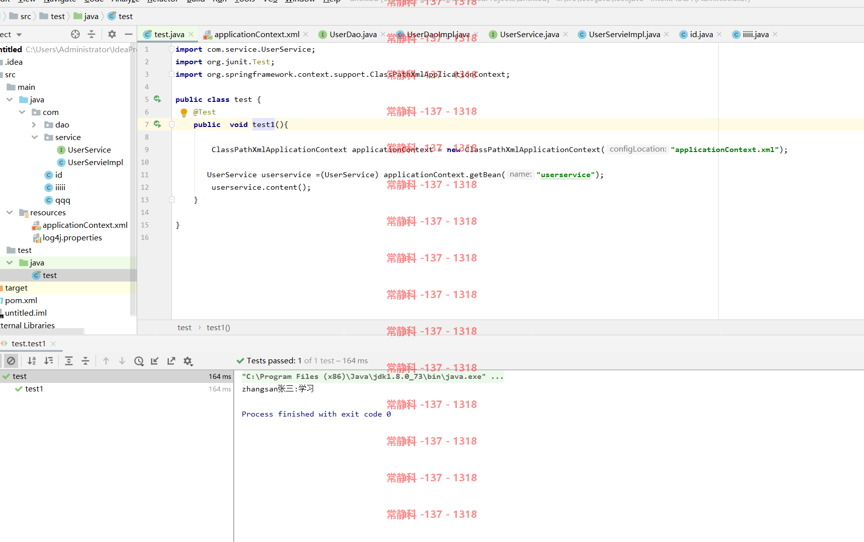Export test results icon

pyautogui.click(x=171, y=361)
